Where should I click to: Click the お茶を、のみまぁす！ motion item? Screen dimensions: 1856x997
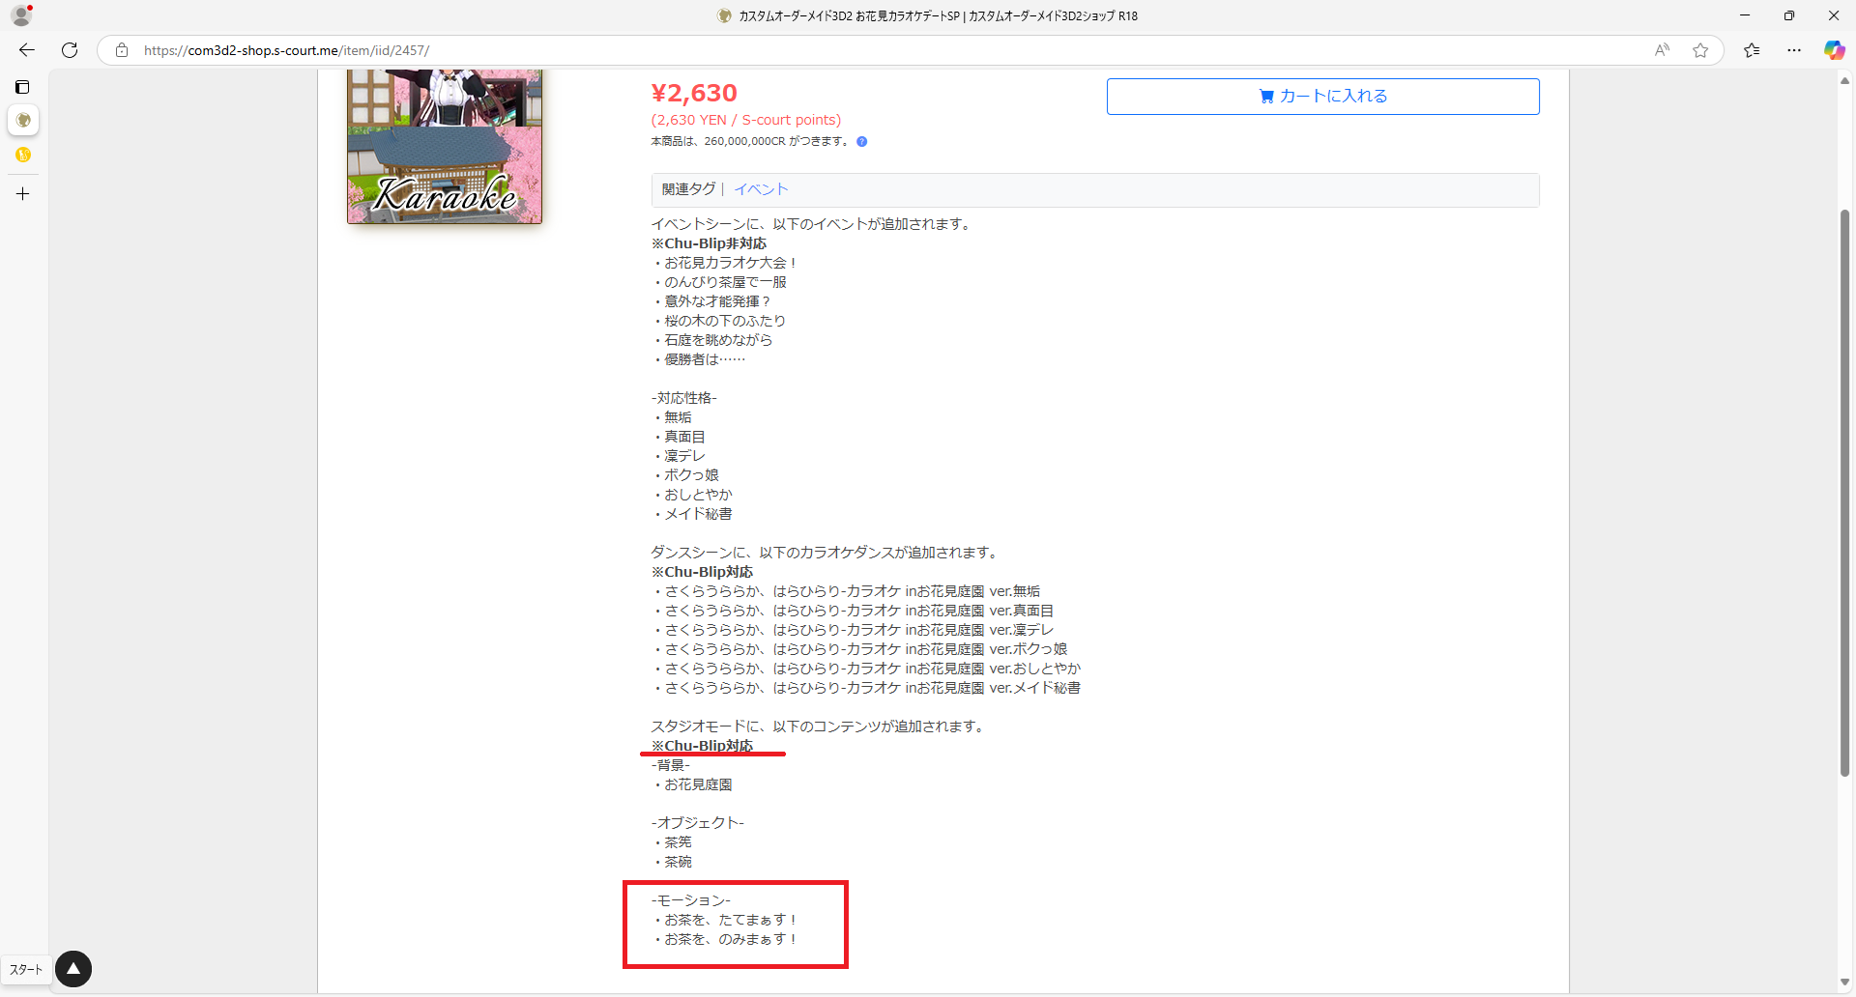tap(725, 939)
